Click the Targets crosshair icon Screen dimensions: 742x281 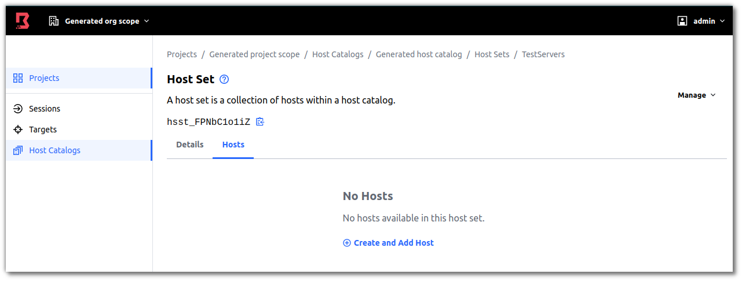(x=18, y=130)
